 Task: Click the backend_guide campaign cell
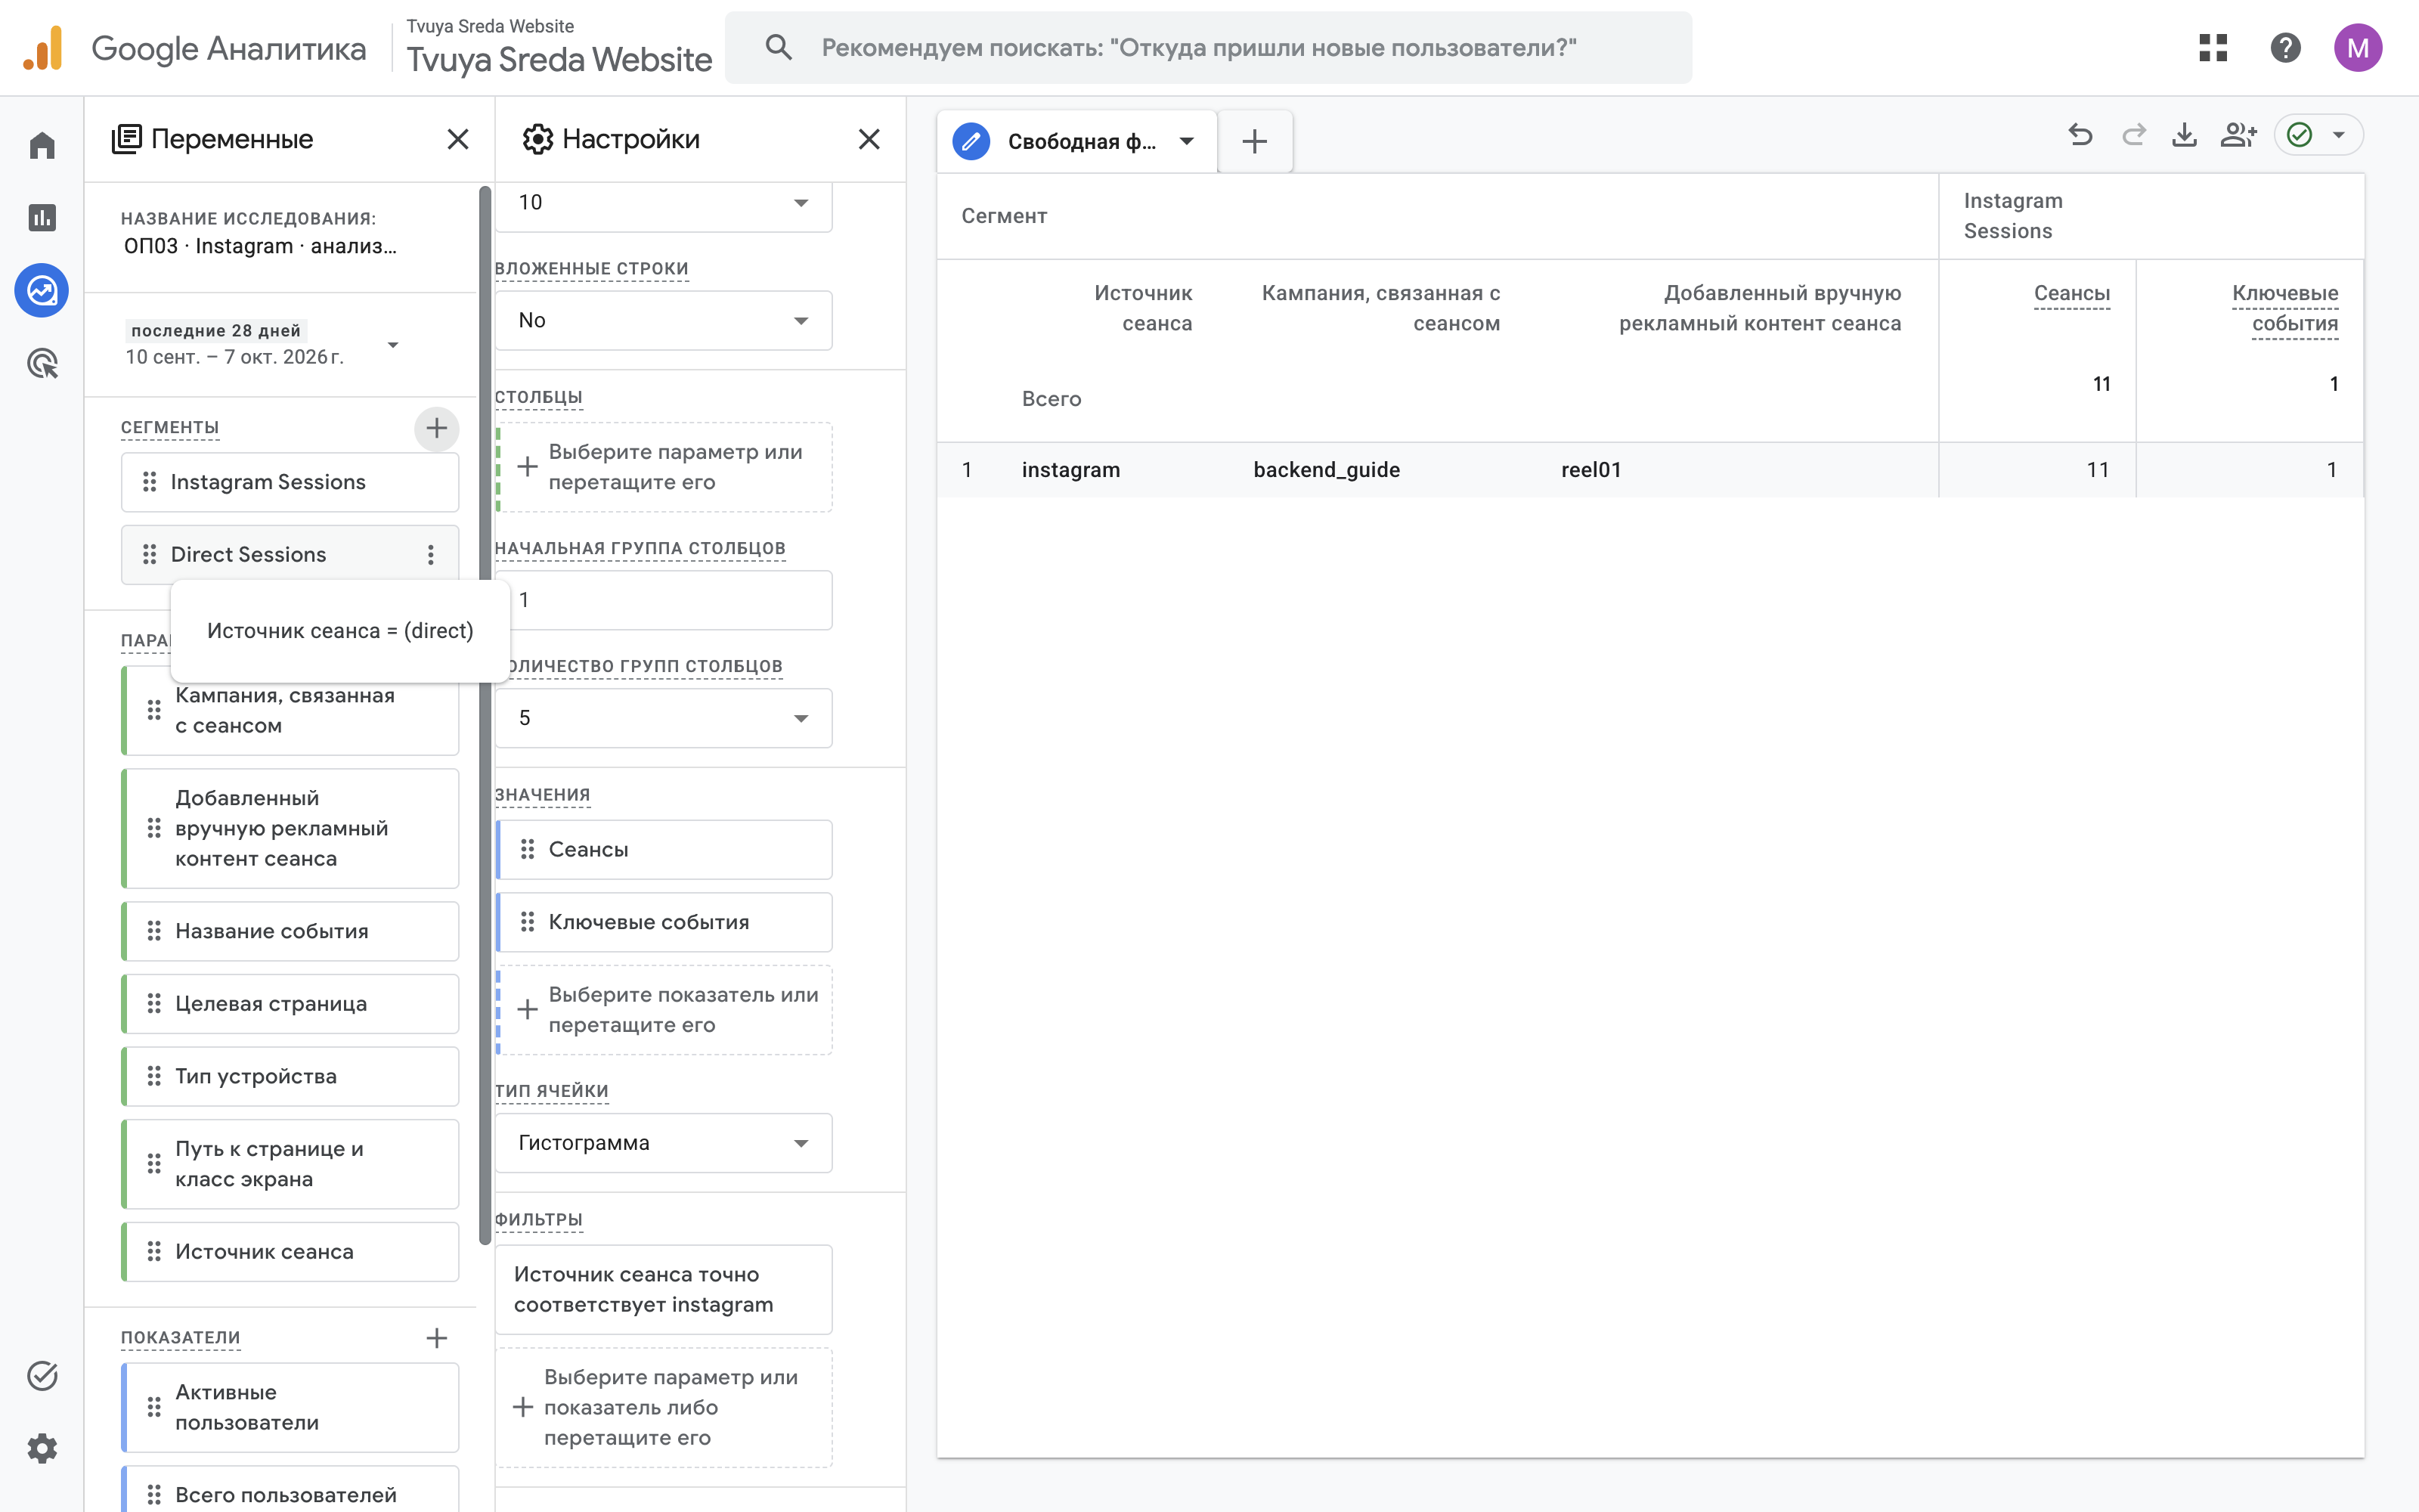coord(1327,470)
